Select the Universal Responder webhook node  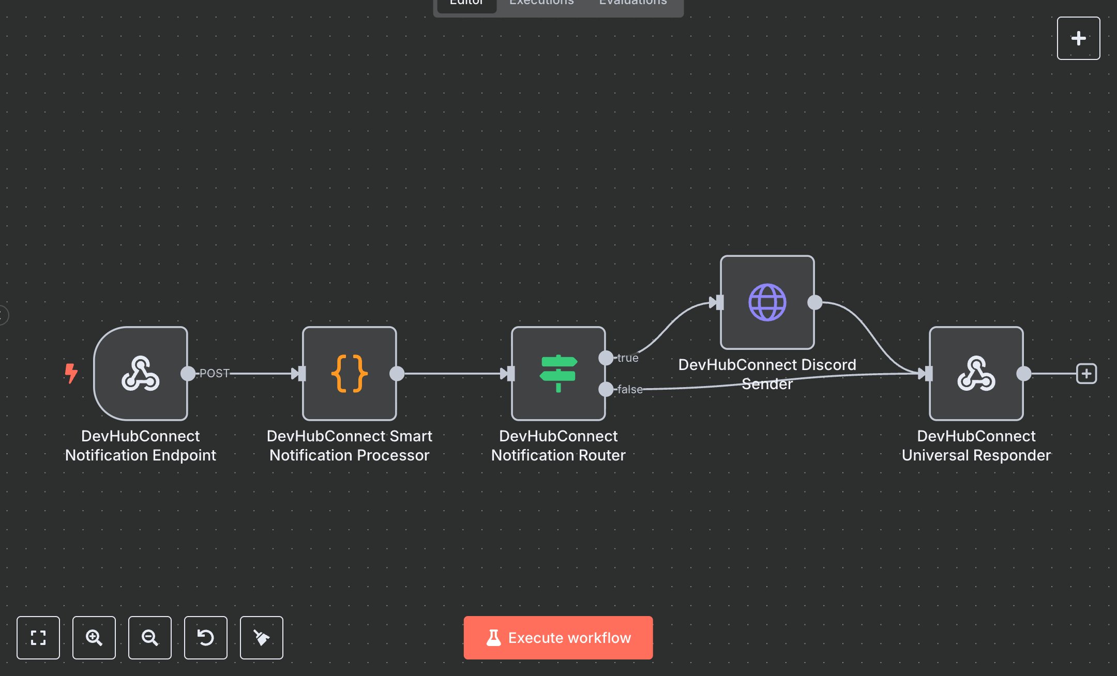point(976,373)
